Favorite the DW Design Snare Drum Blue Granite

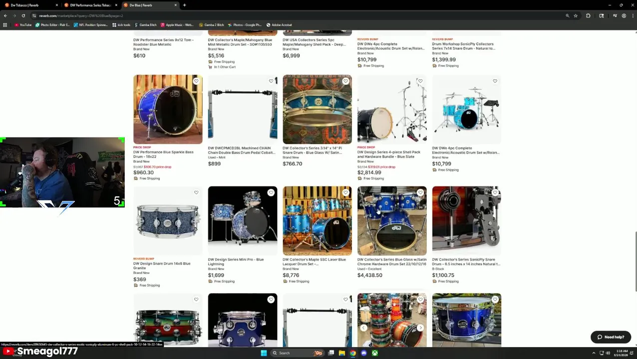pos(196,192)
